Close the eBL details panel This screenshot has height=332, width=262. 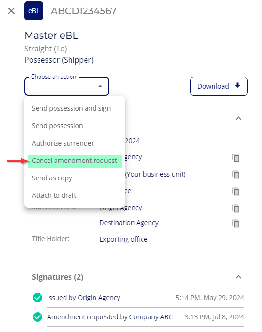tap(11, 11)
